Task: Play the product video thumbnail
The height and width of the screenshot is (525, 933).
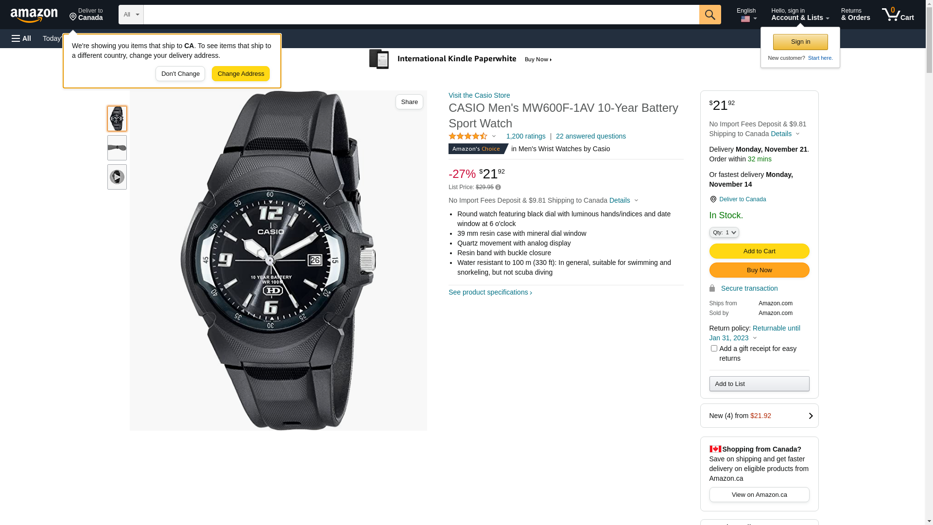Action: 117,177
